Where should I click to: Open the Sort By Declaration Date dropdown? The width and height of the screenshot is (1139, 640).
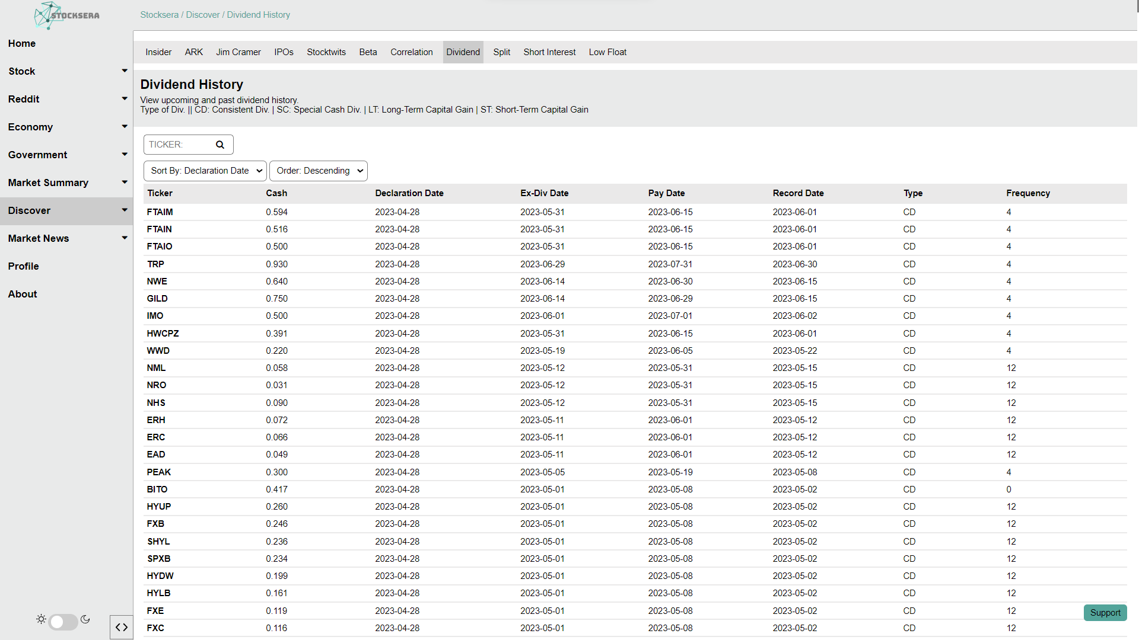pyautogui.click(x=205, y=171)
